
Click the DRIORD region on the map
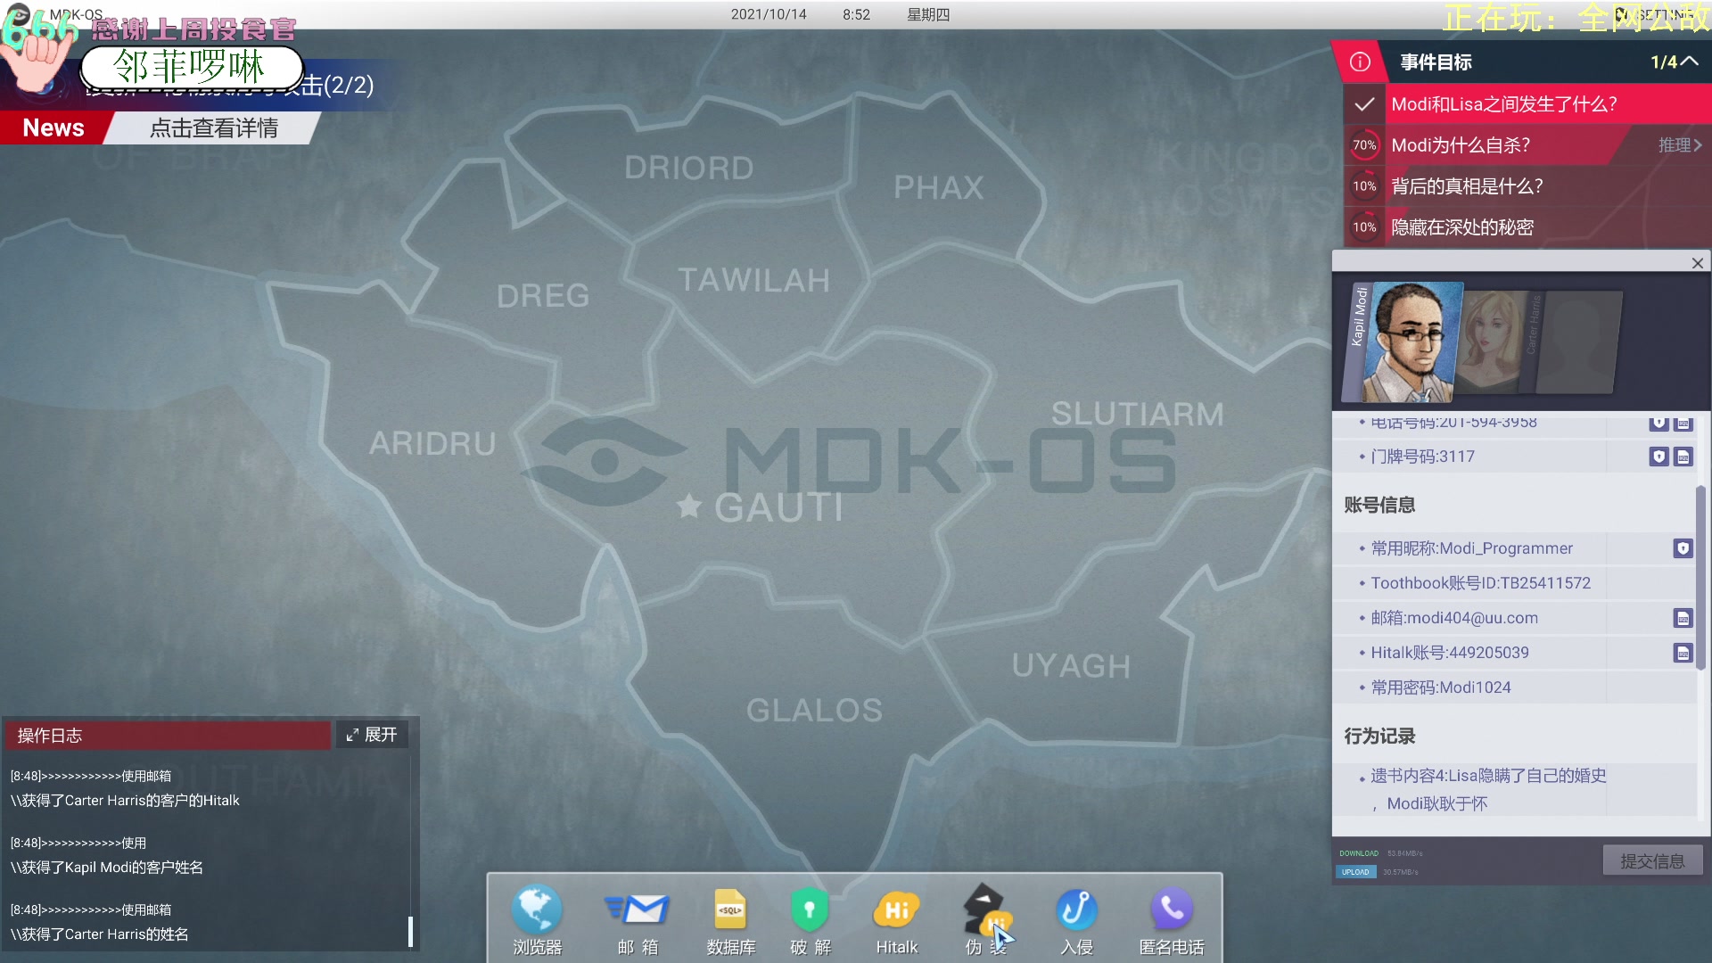point(688,168)
